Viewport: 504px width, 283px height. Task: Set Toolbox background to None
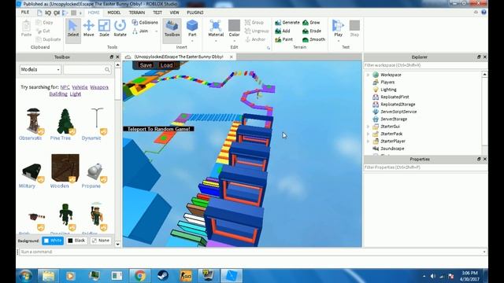101,241
